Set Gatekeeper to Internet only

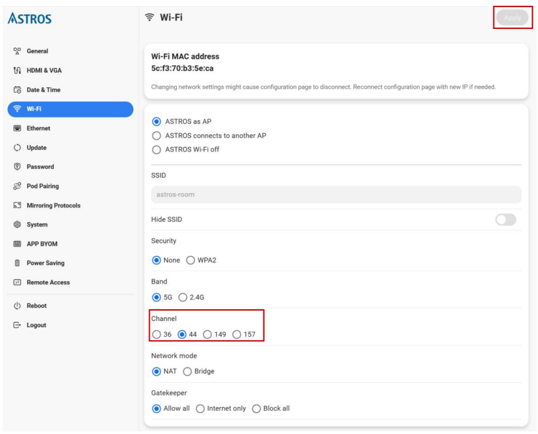(200, 408)
